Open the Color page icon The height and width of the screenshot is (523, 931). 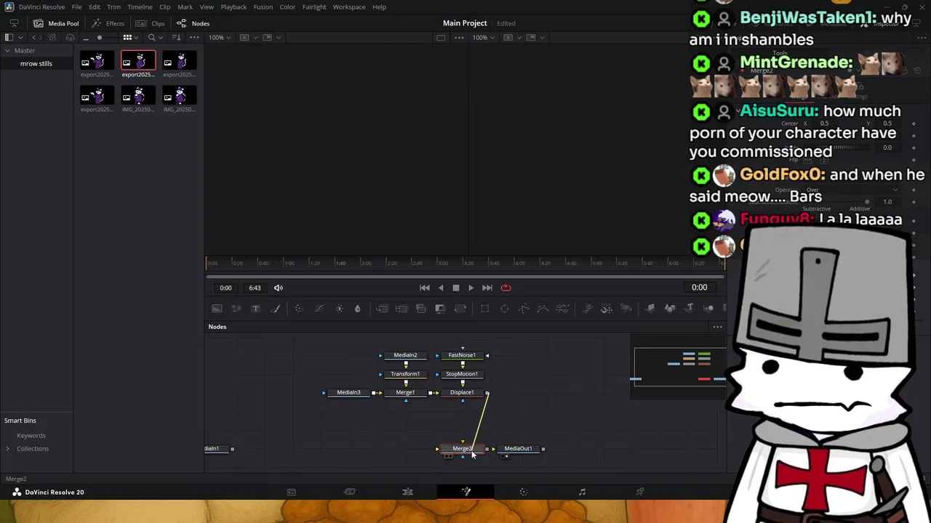pyautogui.click(x=524, y=492)
